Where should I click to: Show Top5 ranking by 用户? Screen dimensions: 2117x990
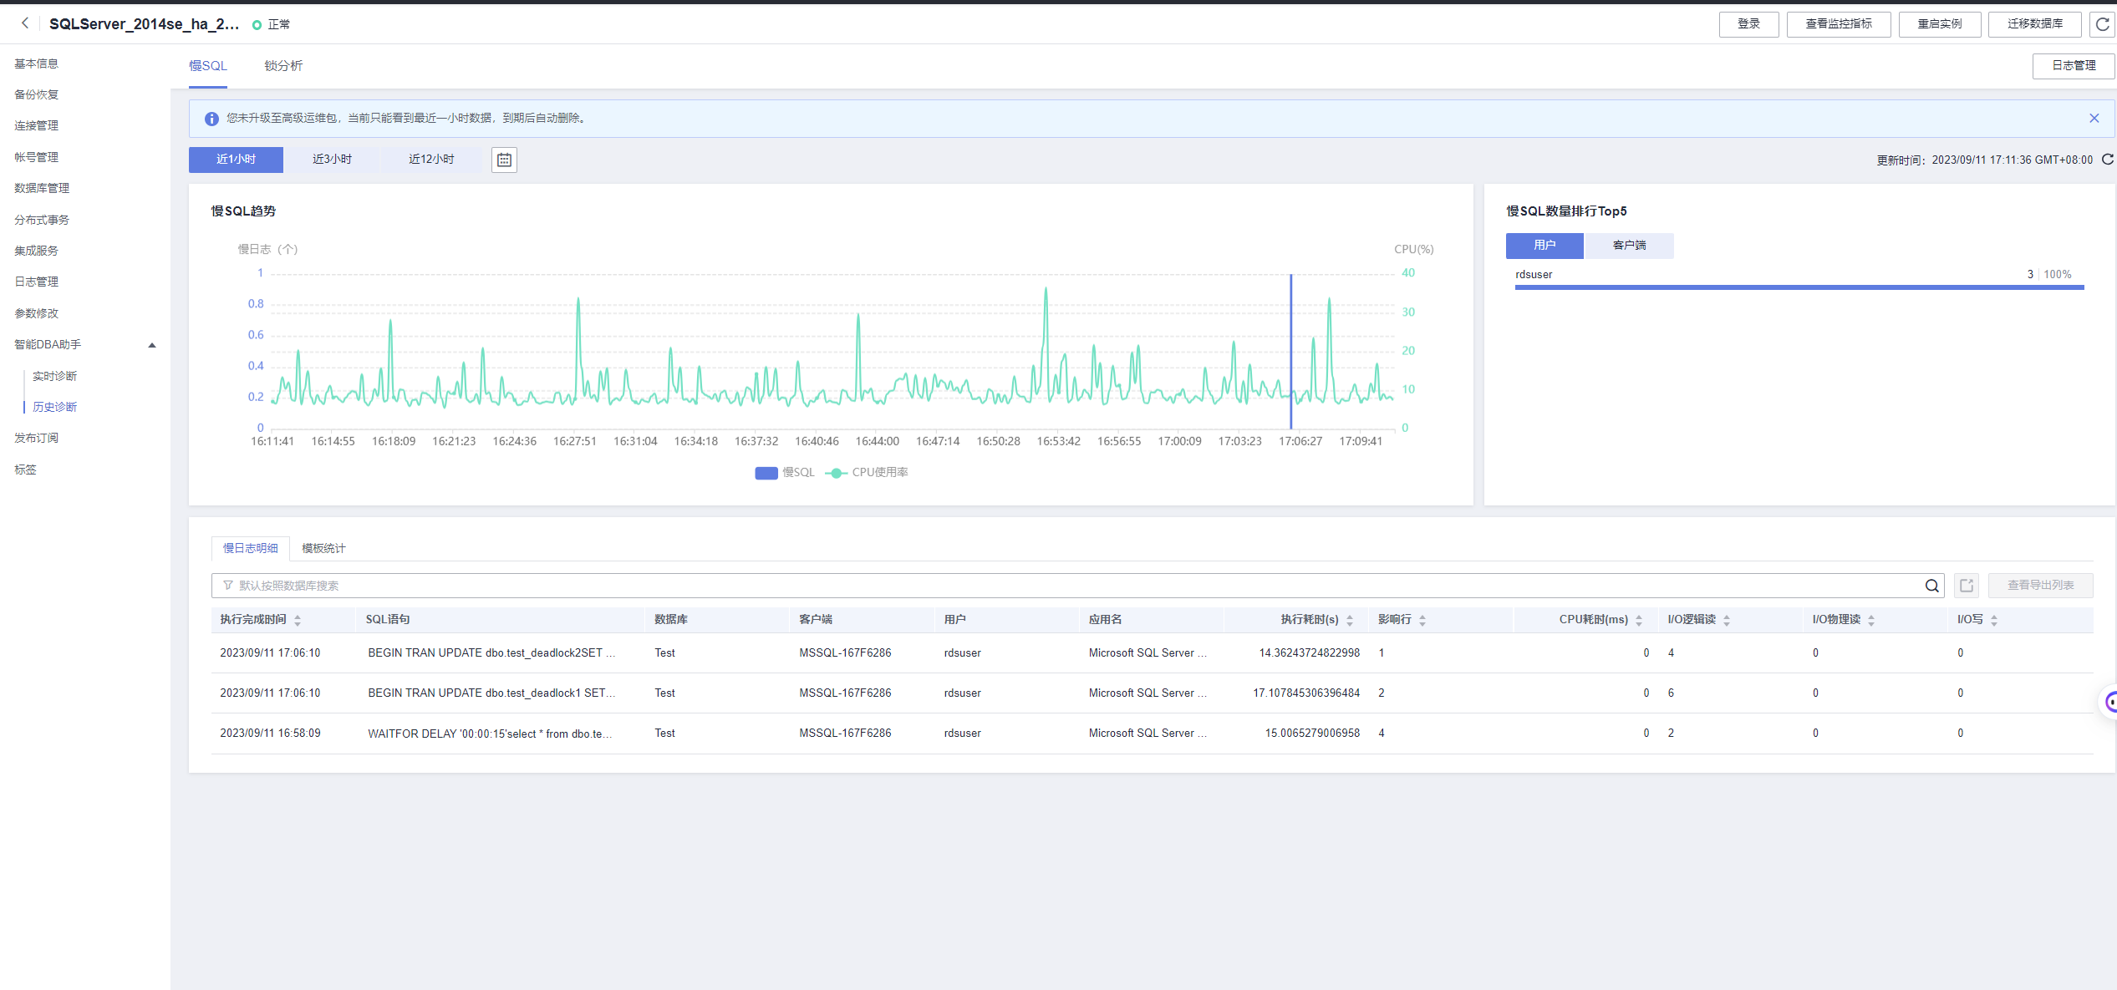point(1544,246)
